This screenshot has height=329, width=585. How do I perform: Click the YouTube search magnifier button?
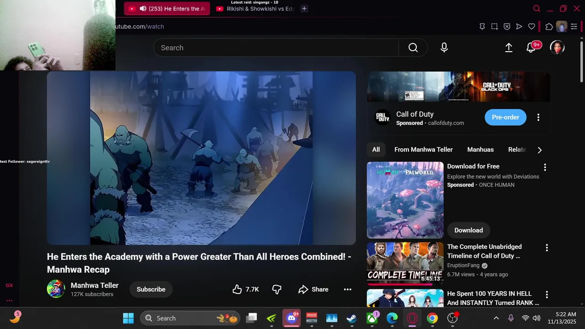pyautogui.click(x=413, y=48)
